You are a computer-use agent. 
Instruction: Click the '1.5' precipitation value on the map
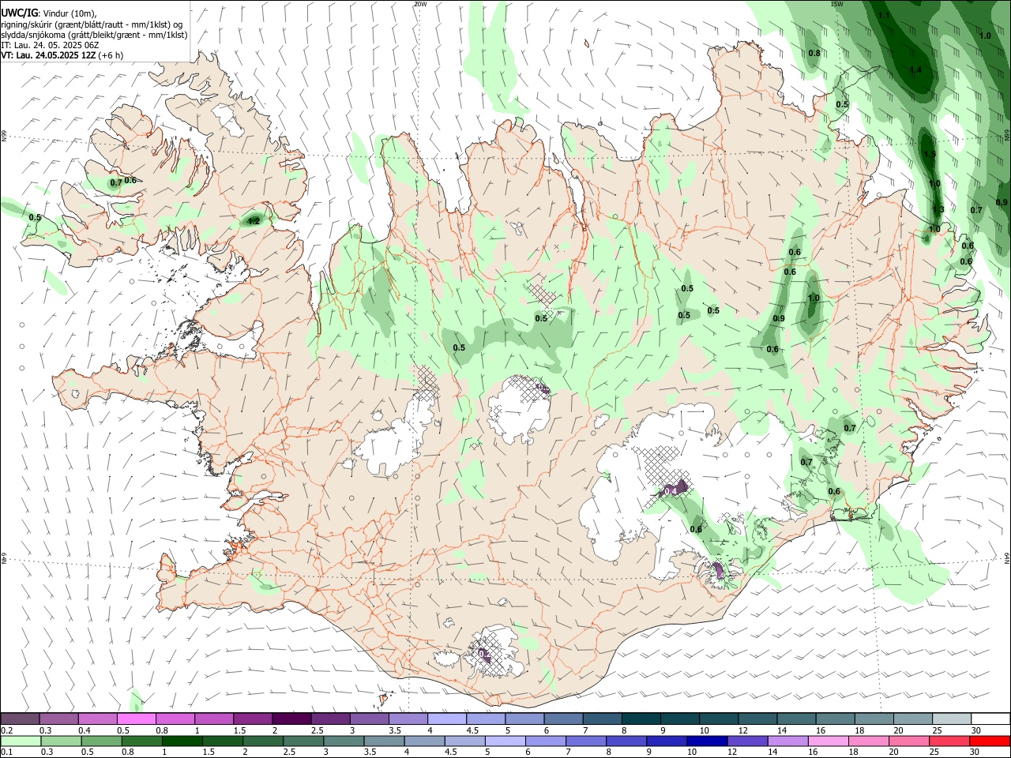point(930,154)
